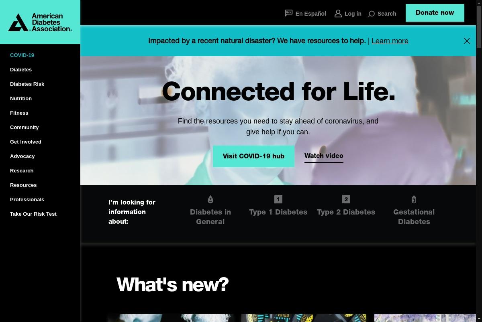Go to Diabetes Risk in sidebar
The height and width of the screenshot is (322, 482).
tap(27, 84)
